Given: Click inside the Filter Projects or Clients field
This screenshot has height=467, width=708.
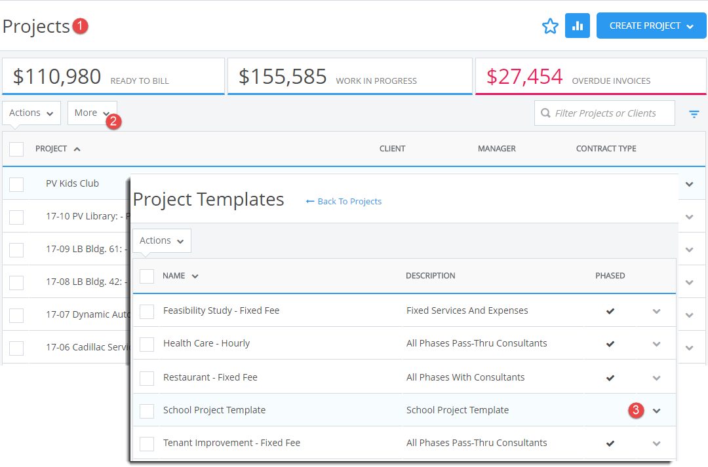Looking at the screenshot, I should tap(603, 113).
